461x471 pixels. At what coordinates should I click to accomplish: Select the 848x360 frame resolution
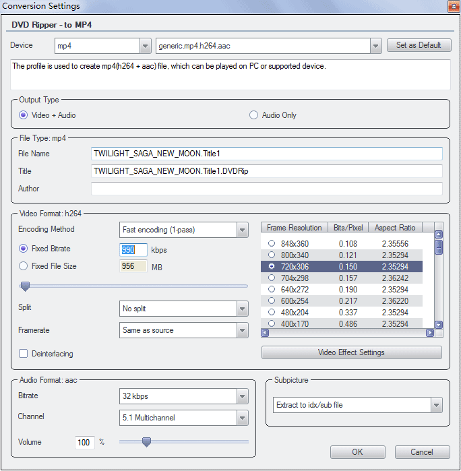tap(272, 243)
